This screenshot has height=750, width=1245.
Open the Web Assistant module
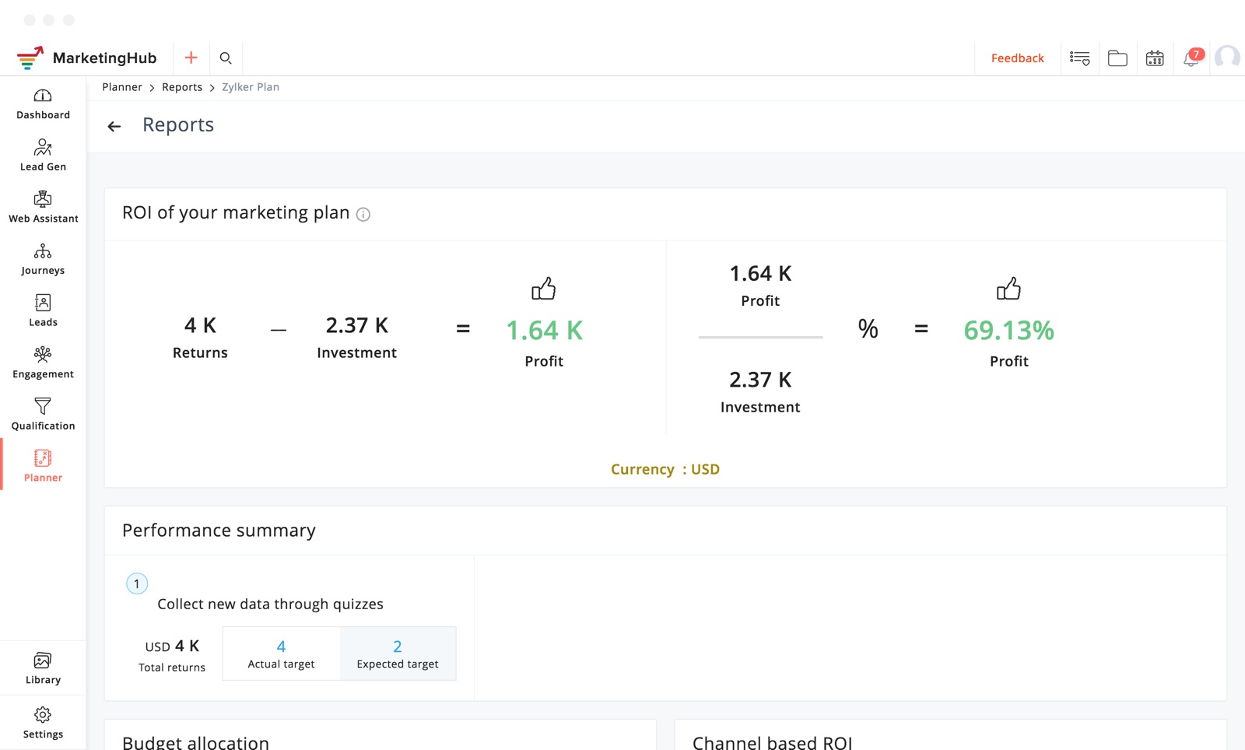point(43,208)
